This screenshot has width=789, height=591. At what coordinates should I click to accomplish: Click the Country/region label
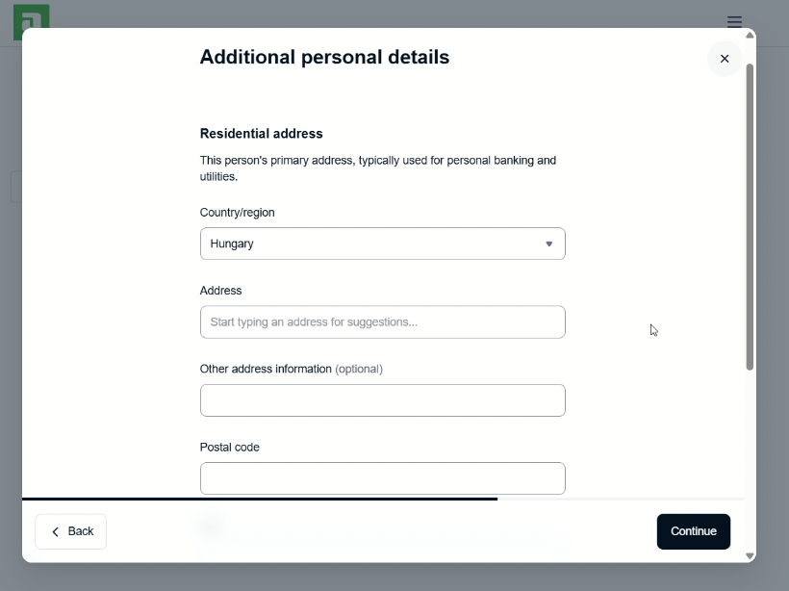[237, 213]
